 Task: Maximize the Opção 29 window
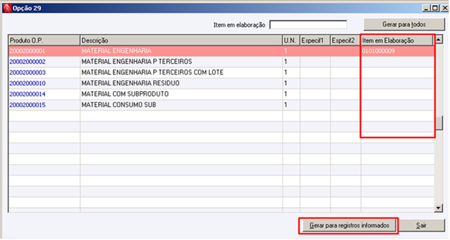point(435,8)
